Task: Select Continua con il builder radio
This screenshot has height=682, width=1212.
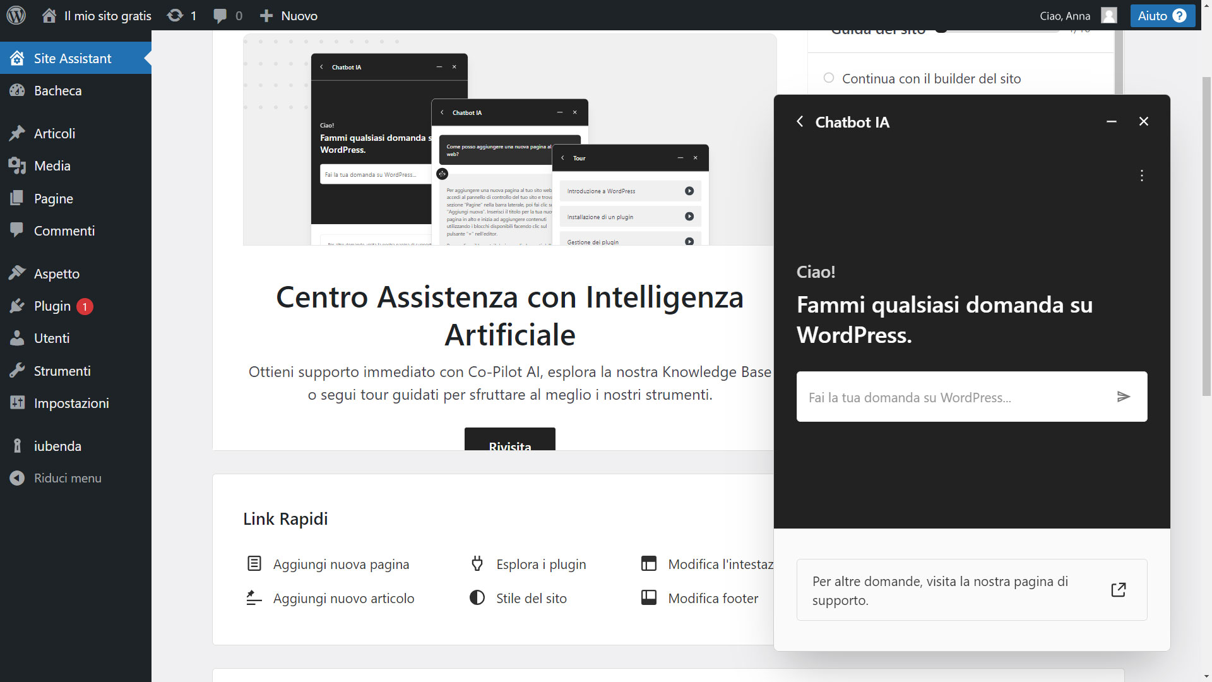Action: (829, 78)
